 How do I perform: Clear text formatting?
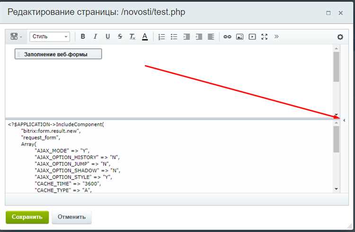(x=132, y=36)
